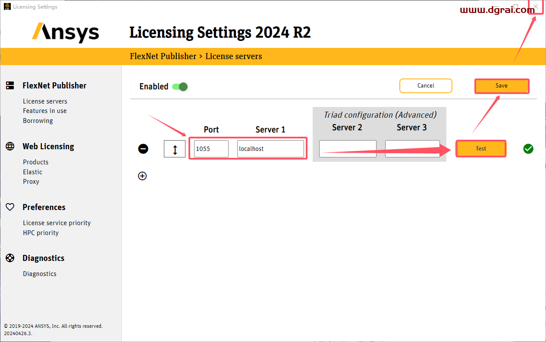Open the Borrowing page
The image size is (546, 342).
pyautogui.click(x=38, y=121)
